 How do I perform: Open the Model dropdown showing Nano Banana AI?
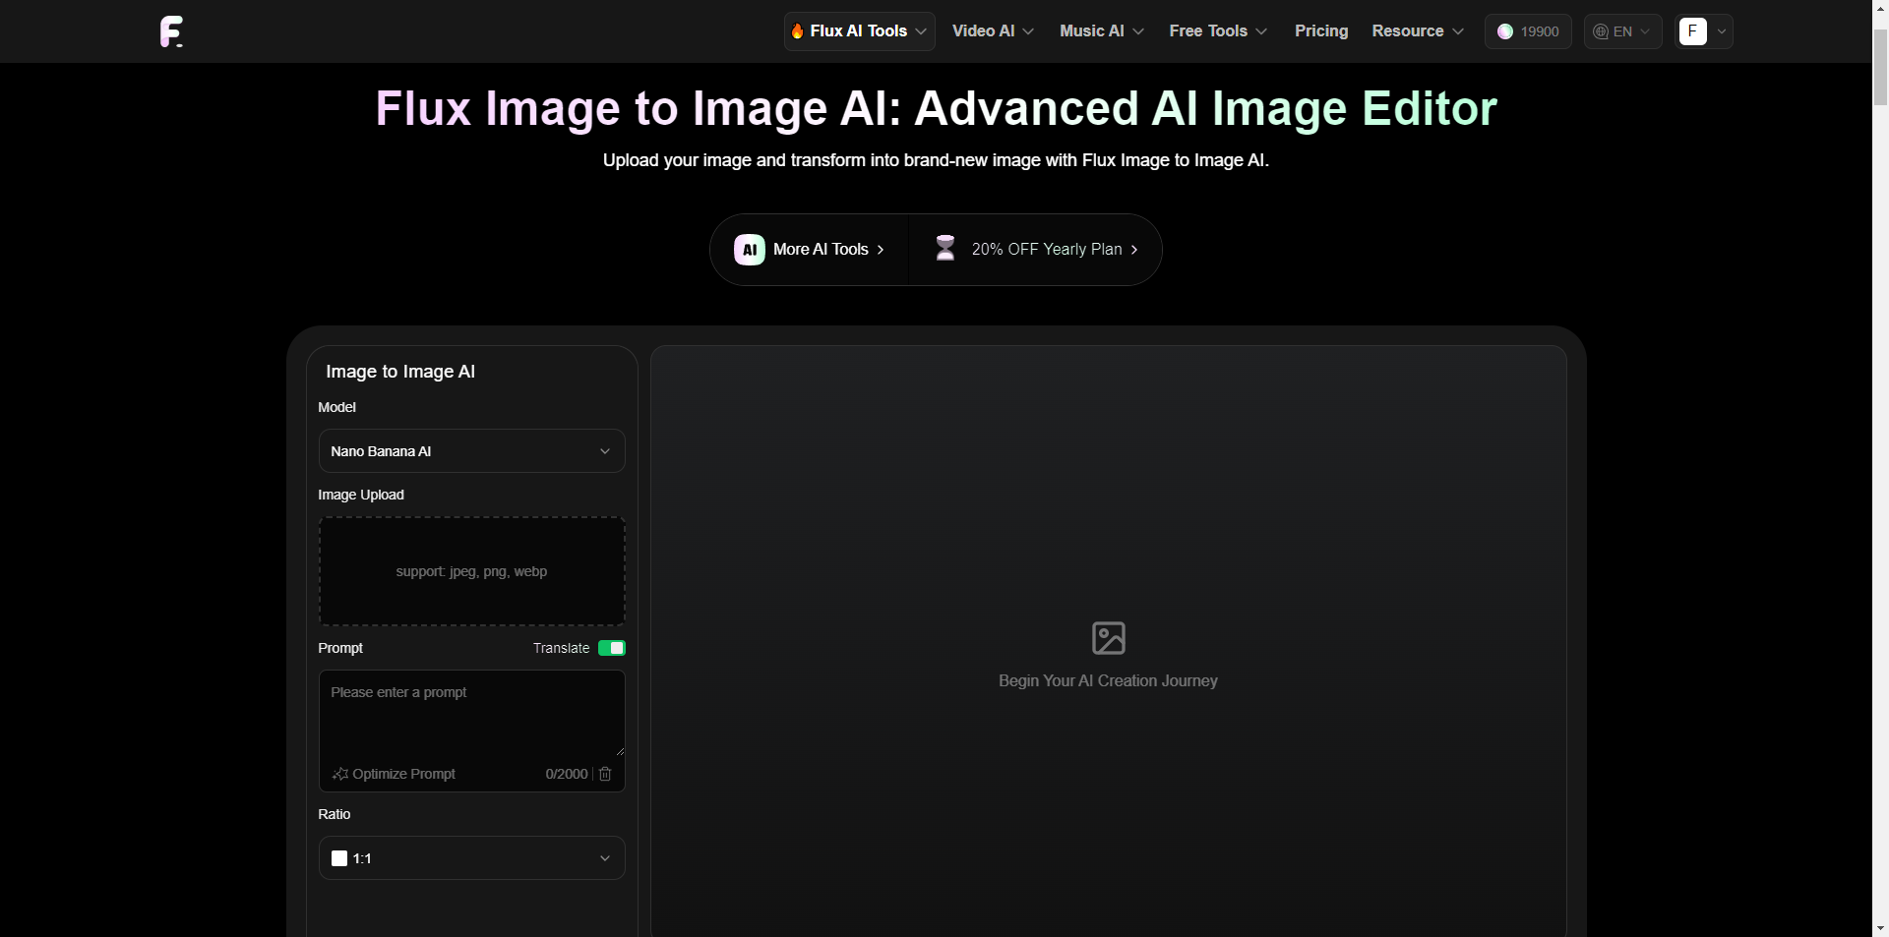(471, 451)
